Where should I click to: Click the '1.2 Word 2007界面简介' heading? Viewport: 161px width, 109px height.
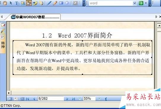tap(77, 36)
